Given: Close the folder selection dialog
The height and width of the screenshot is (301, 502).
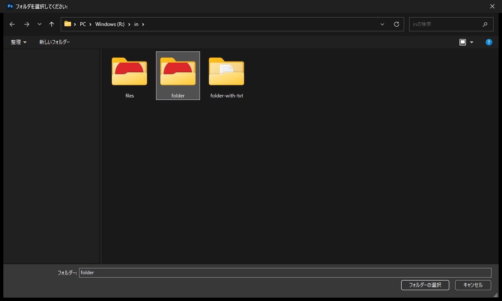Looking at the screenshot, I should [x=492, y=6].
